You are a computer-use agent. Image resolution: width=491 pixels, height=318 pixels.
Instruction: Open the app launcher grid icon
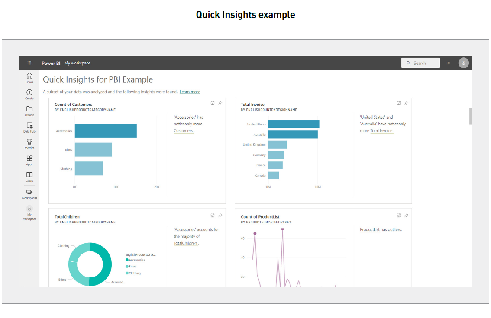[x=29, y=63]
